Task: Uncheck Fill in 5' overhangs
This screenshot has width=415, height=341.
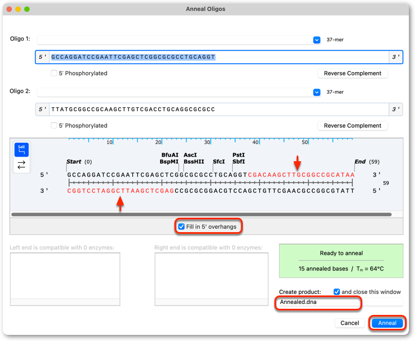Action: point(181,227)
